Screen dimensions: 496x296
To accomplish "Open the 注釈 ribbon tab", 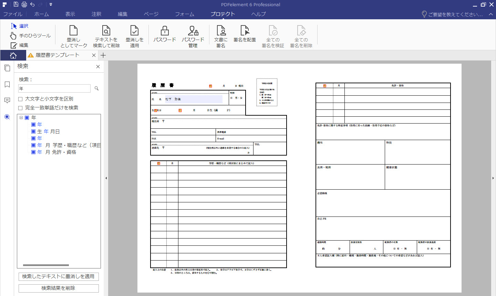I will click(x=96, y=14).
